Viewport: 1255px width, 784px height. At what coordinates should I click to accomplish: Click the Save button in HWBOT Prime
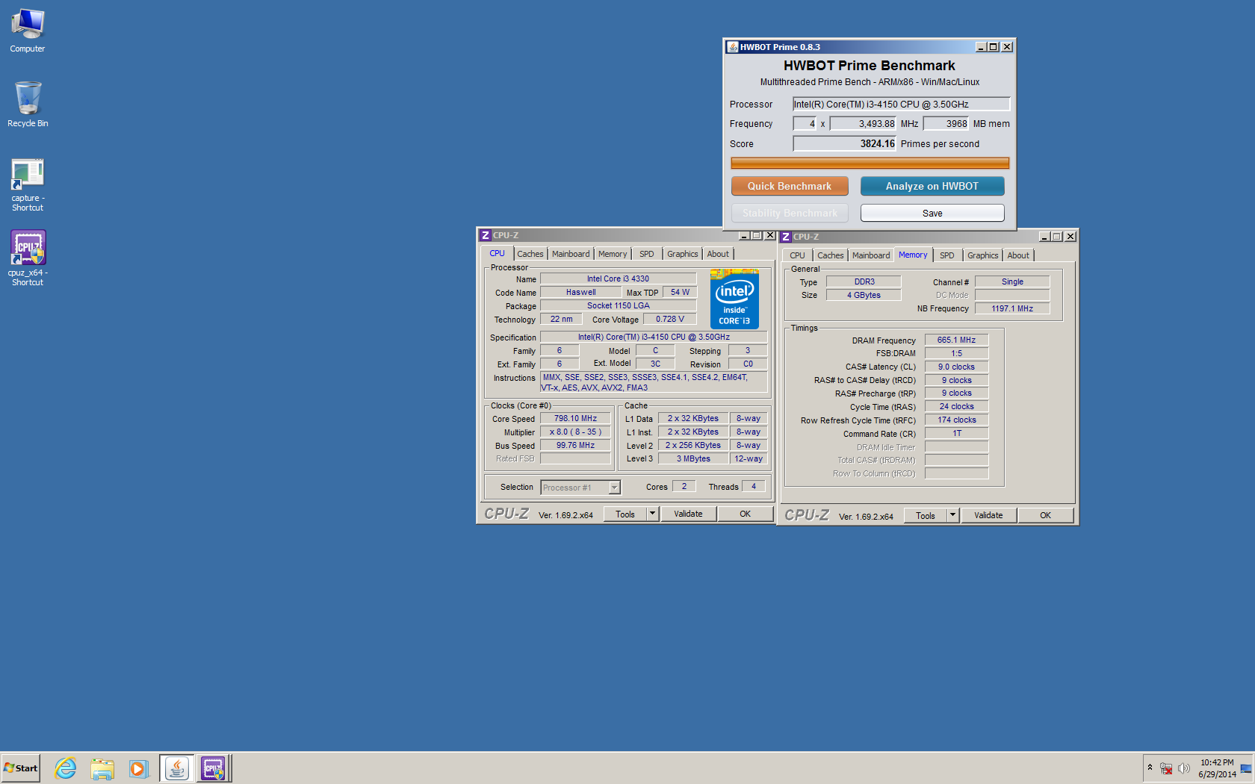click(x=932, y=213)
